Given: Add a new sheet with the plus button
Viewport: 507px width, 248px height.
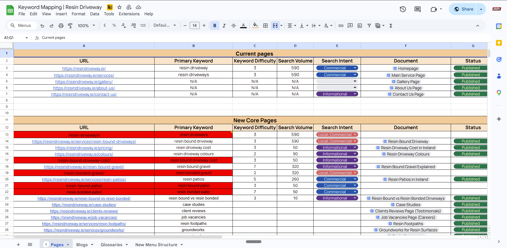Looking at the screenshot, I should coord(18,245).
